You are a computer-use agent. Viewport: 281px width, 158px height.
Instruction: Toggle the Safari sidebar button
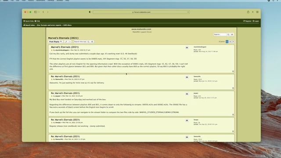tap(36, 12)
